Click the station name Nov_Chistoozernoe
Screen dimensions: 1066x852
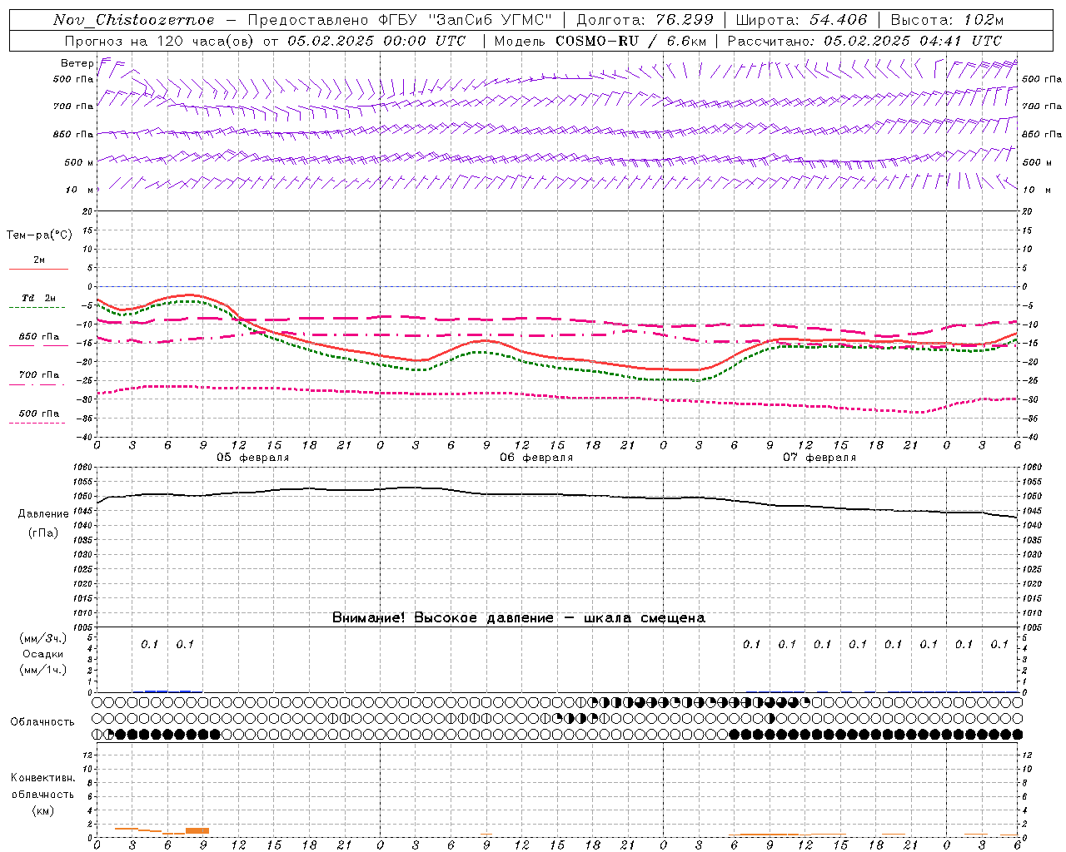click(x=134, y=20)
